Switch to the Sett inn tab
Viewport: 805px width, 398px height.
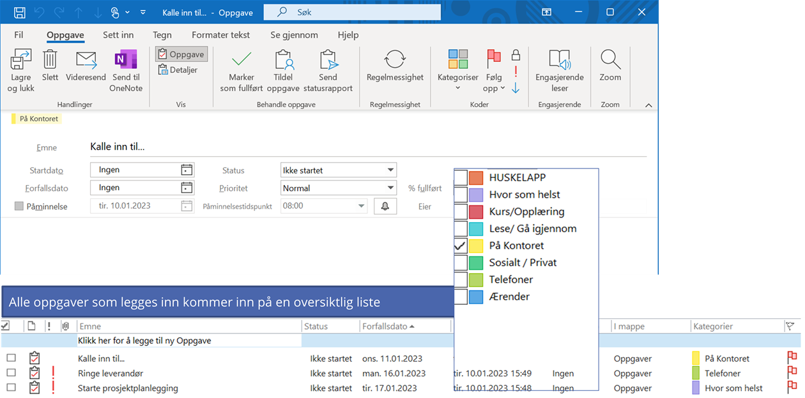tap(118, 35)
